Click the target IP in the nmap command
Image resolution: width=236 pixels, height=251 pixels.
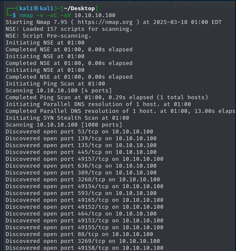tap(95, 15)
